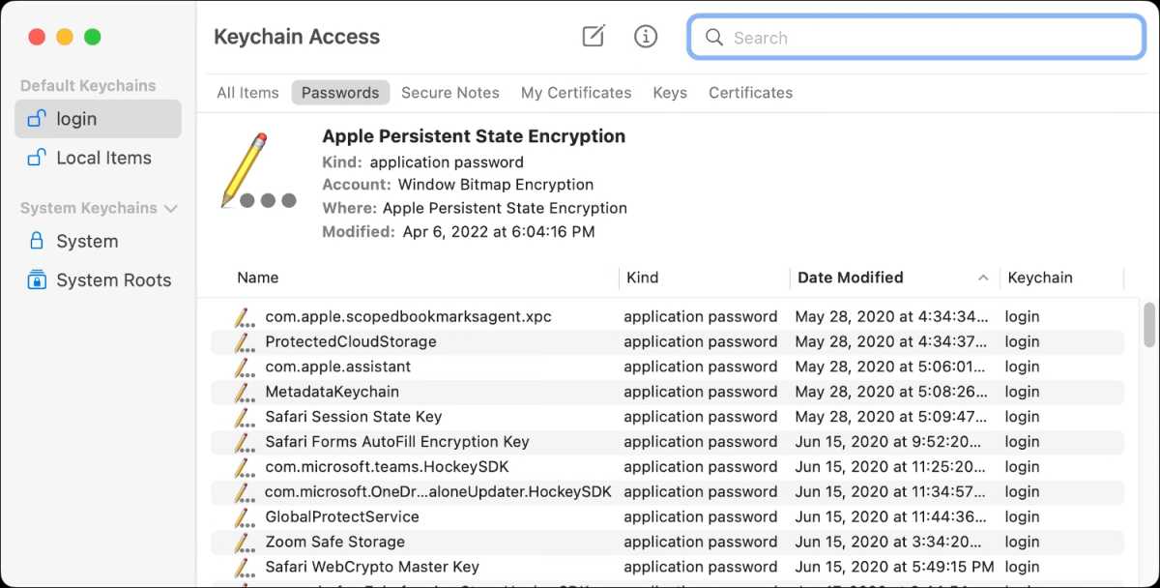Click the date cell for GlobalProtectService
Viewport: 1160px width, 588px height.
891,516
